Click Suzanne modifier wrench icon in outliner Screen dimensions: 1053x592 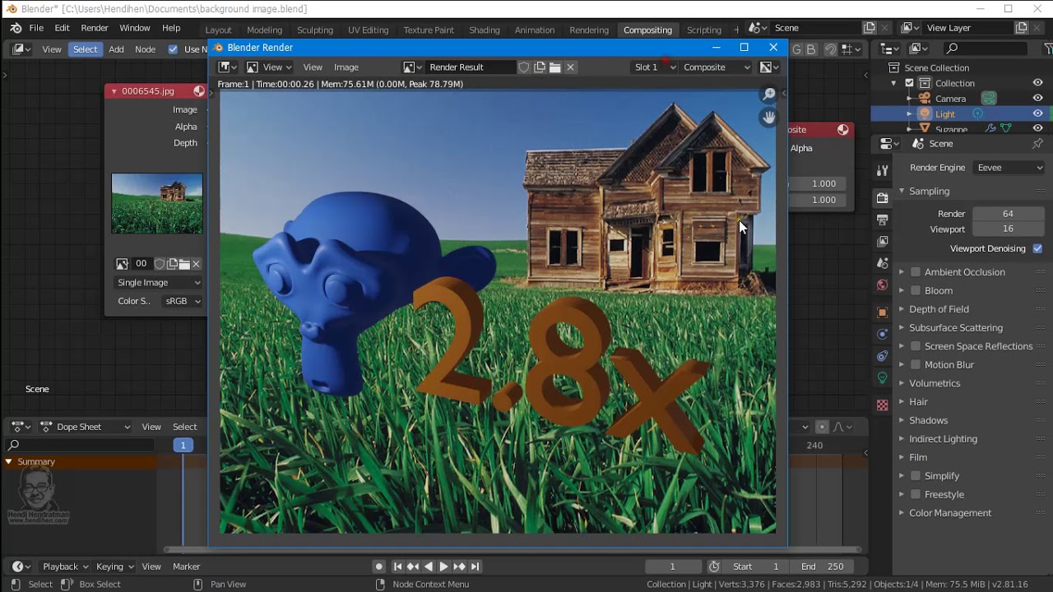[x=990, y=128]
